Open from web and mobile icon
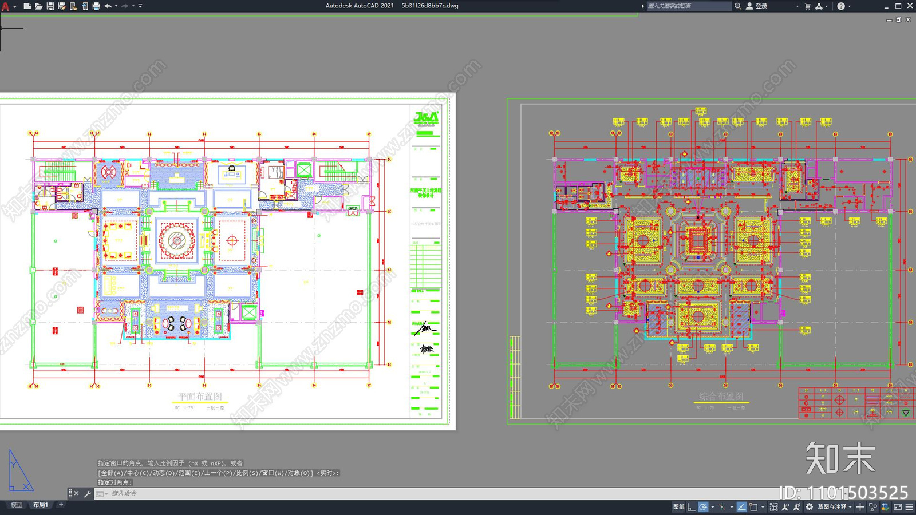The height and width of the screenshot is (515, 916). (x=73, y=6)
